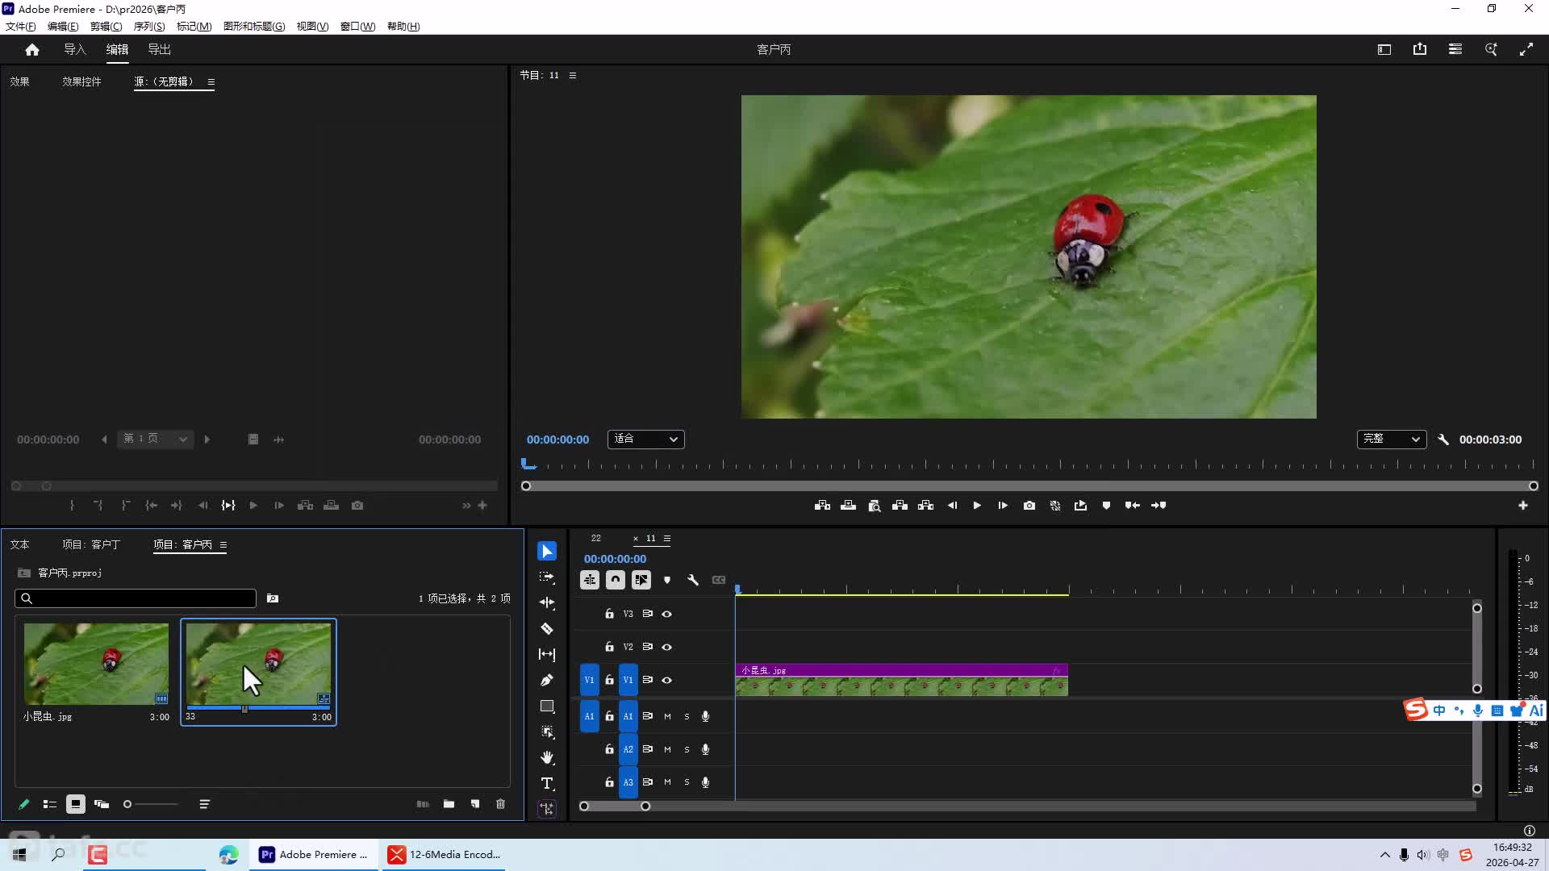Image resolution: width=1549 pixels, height=871 pixels.
Task: Toggle V3 track output eye
Action: point(667,615)
